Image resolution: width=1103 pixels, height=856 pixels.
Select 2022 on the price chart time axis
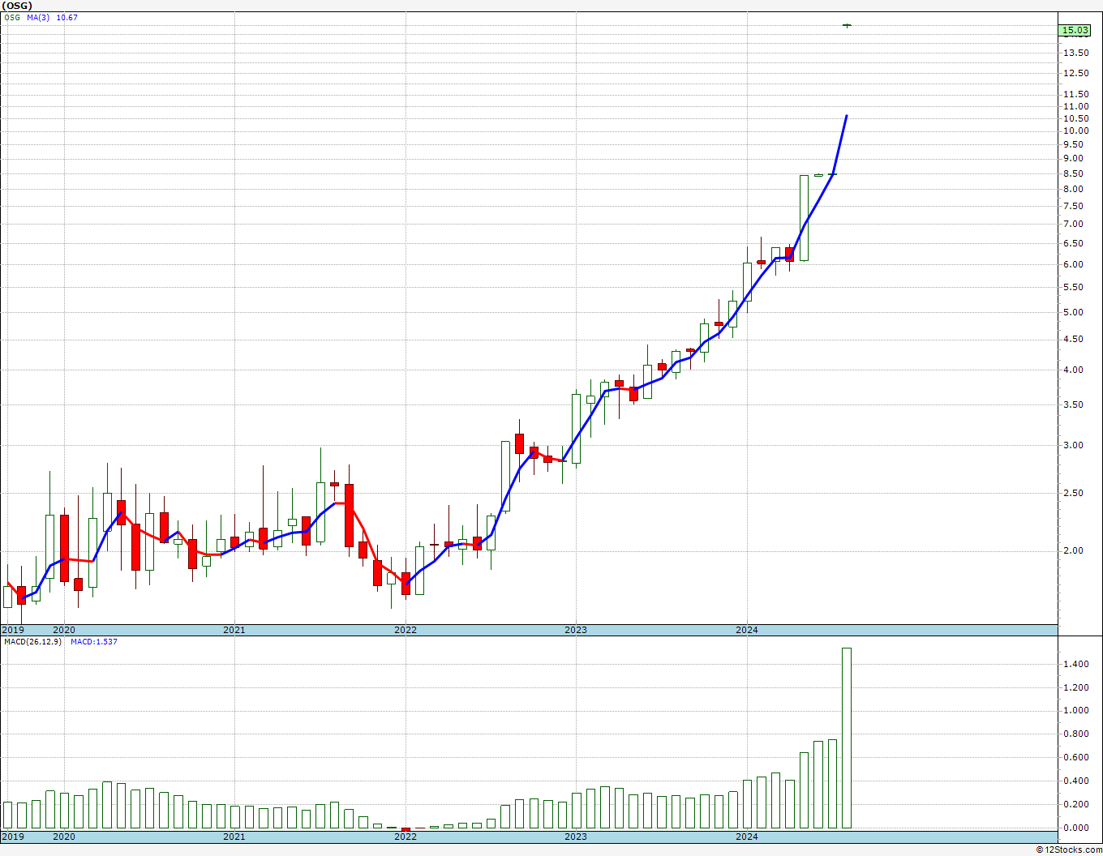point(405,630)
